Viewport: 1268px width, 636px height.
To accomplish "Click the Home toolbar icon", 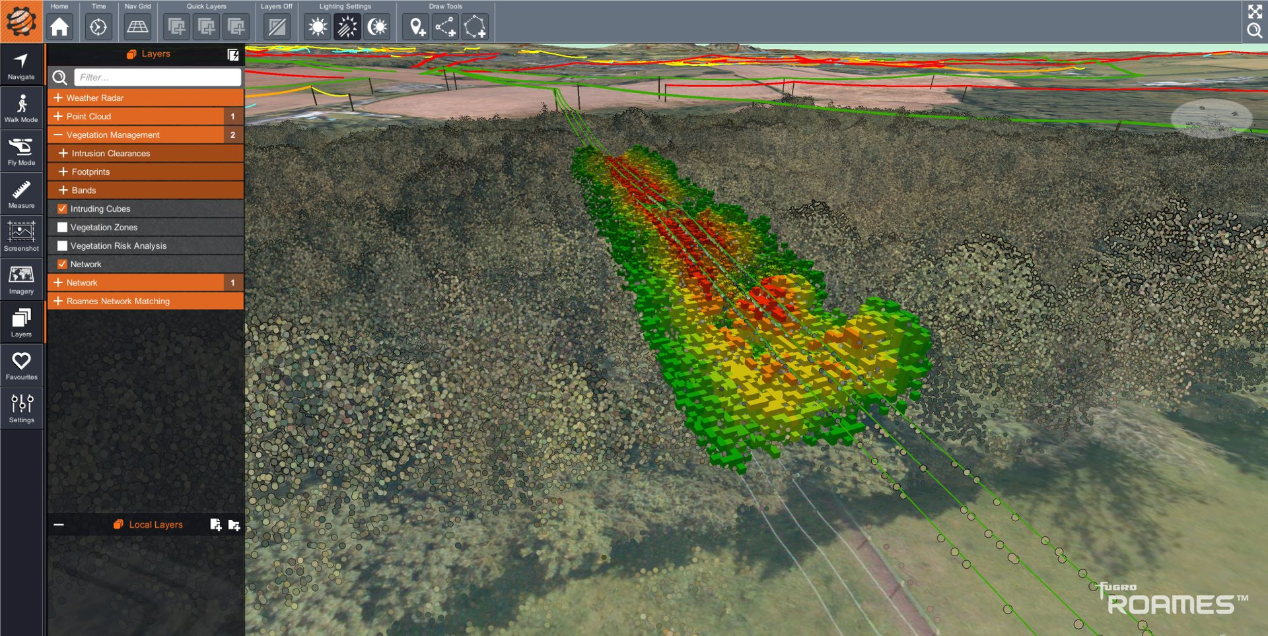I will point(59,26).
